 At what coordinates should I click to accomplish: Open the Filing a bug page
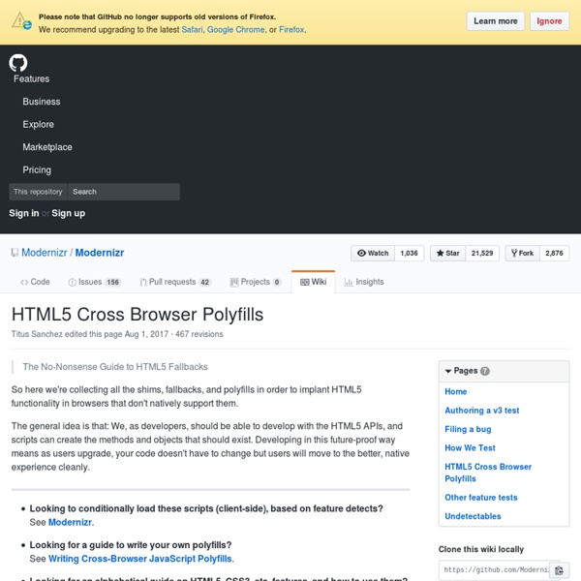point(468,429)
